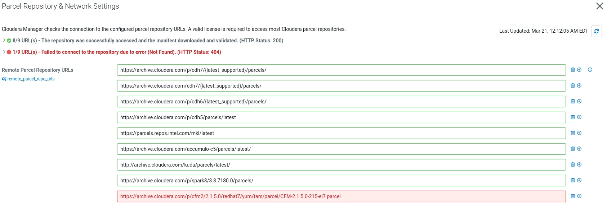The height and width of the screenshot is (205, 607).
Task: Click the Last Updated timestamp text
Action: point(544,31)
